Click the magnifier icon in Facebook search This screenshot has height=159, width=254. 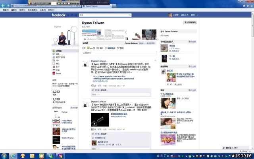pos(130,15)
